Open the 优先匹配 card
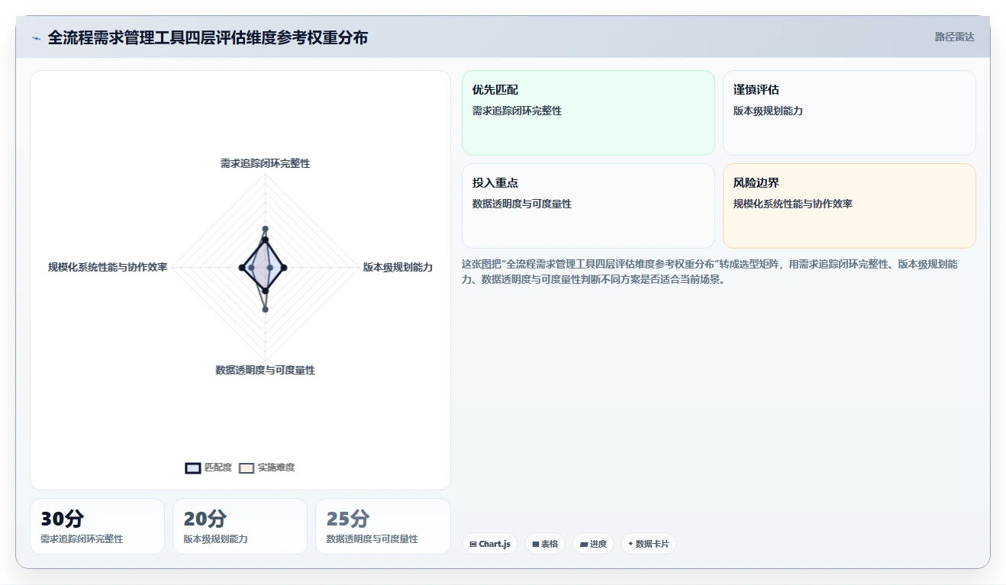This screenshot has width=1006, height=585. click(x=588, y=113)
